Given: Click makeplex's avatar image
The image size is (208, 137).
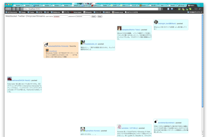Looking at the screenshot, I should tap(119, 28).
